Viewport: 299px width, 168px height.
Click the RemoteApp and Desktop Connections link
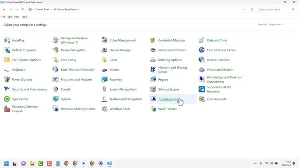click(224, 79)
